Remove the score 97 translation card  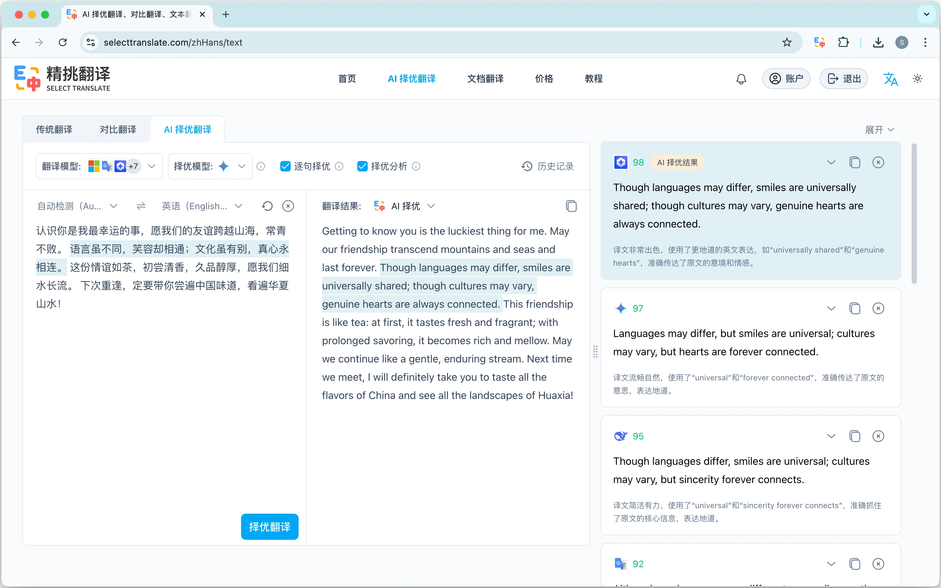[x=878, y=308]
